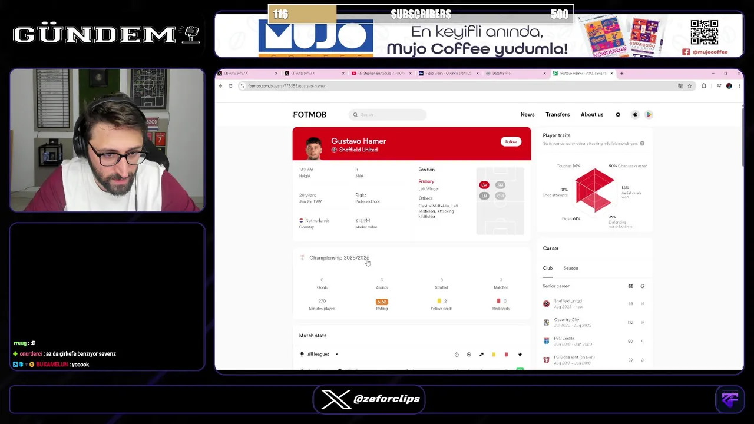
Task: Click the 6.63 rating badge
Action: point(382,302)
